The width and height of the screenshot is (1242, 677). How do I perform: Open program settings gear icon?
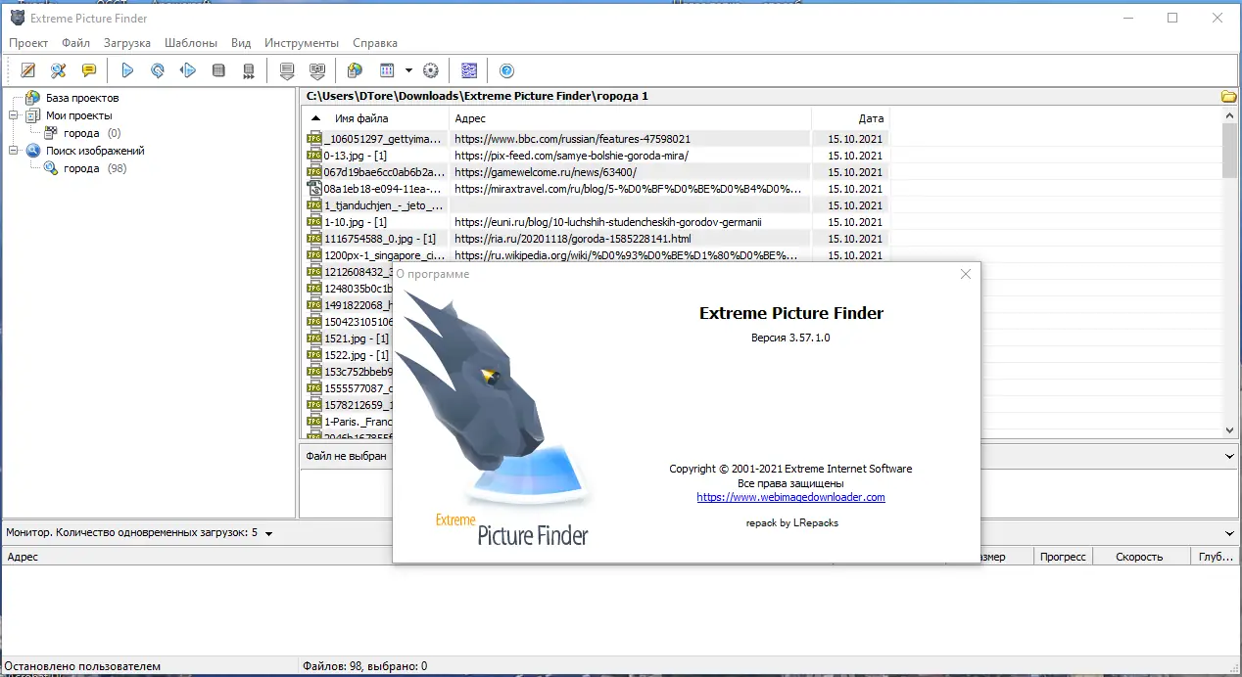point(430,69)
